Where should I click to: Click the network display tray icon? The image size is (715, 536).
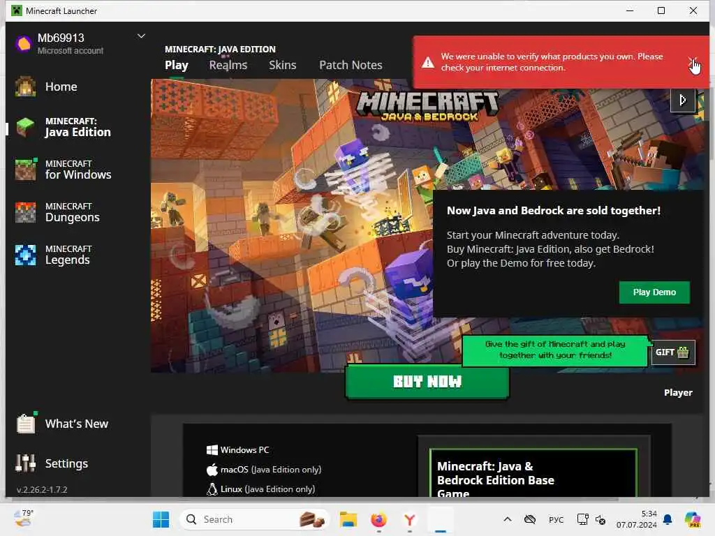coord(582,519)
